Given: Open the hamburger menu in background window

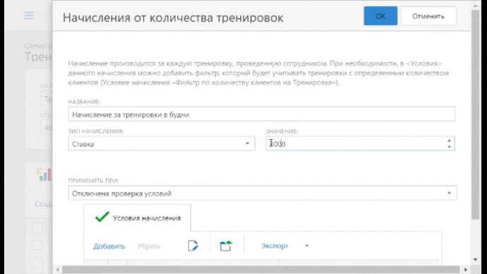Looking at the screenshot, I should [29, 16].
